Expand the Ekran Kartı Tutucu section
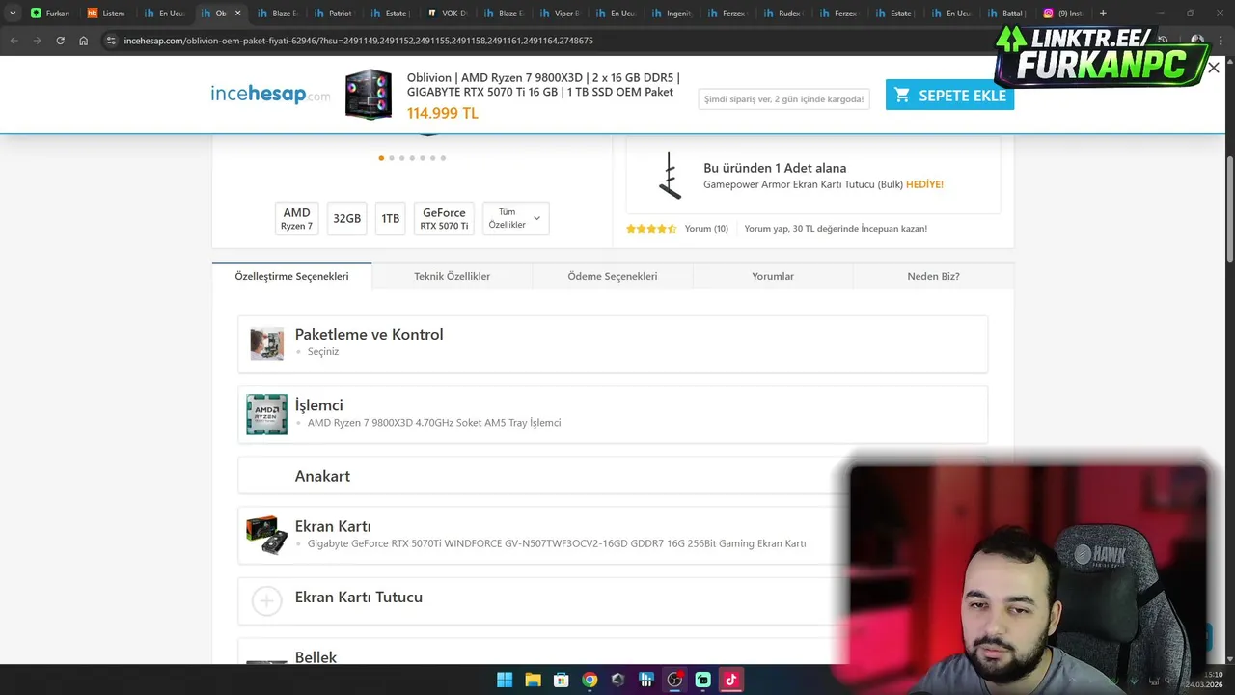Viewport: 1235px width, 695px height. pyautogui.click(x=613, y=600)
